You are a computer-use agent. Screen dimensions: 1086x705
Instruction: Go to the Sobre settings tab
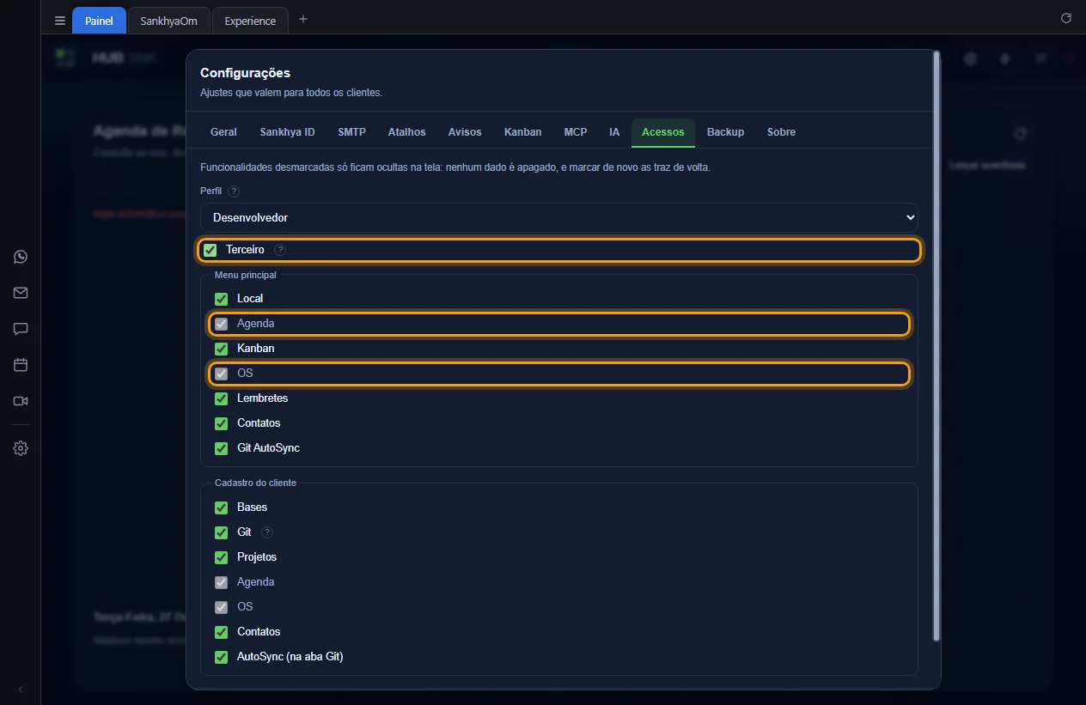[781, 132]
